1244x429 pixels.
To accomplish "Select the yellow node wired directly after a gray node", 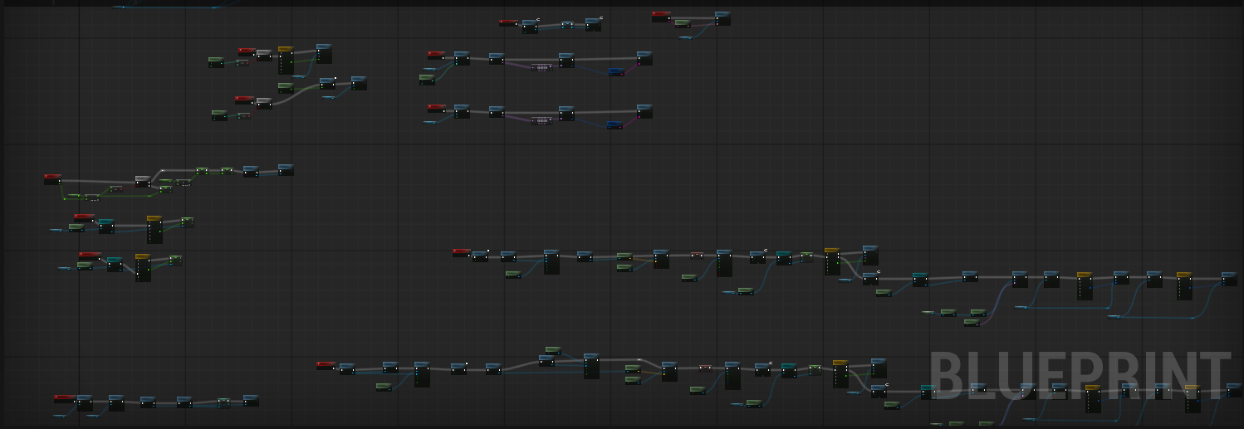I will [286, 60].
